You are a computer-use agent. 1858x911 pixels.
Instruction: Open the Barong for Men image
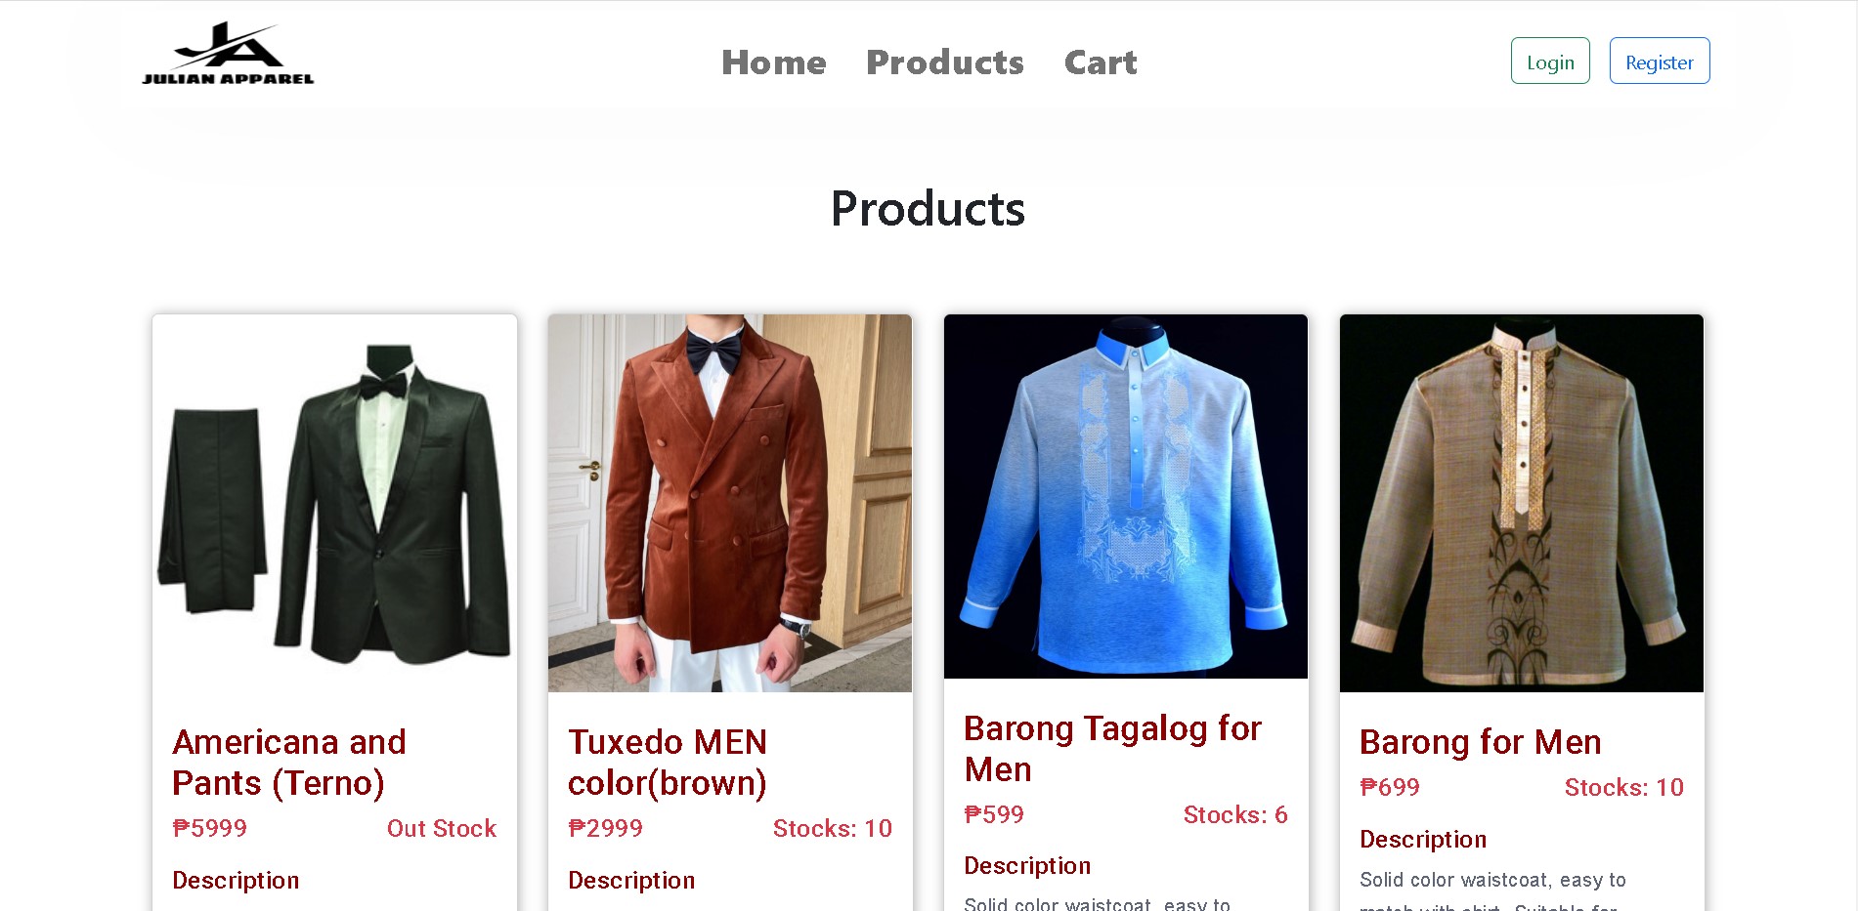click(x=1522, y=503)
